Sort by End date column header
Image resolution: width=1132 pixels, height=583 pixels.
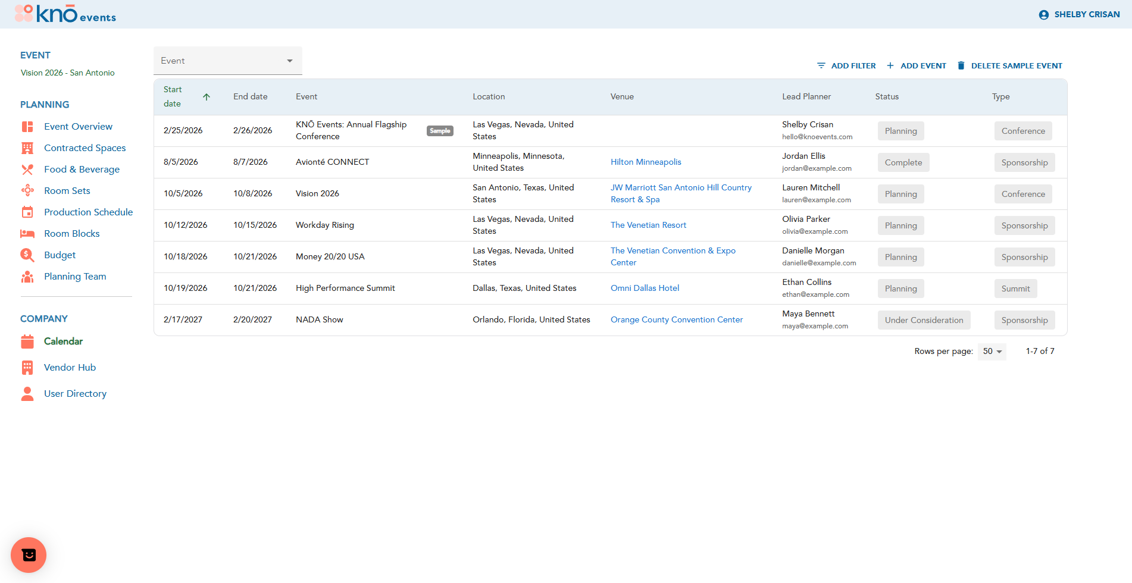tap(250, 97)
